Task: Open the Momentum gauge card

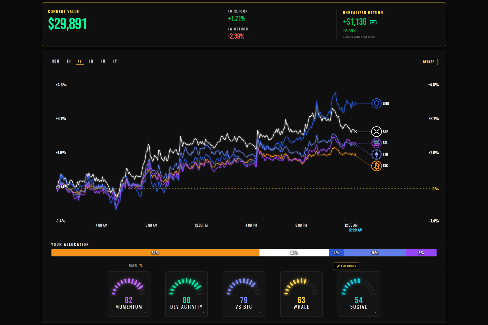Action: 129,294
